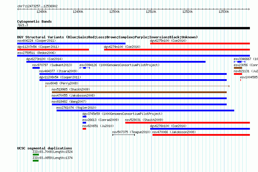Click the dgv6274n100 (Coe2014) label
The width and height of the screenshot is (258, 172).
pos(122,47)
